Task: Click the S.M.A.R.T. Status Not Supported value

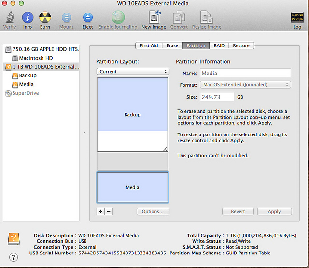Action: point(242,247)
